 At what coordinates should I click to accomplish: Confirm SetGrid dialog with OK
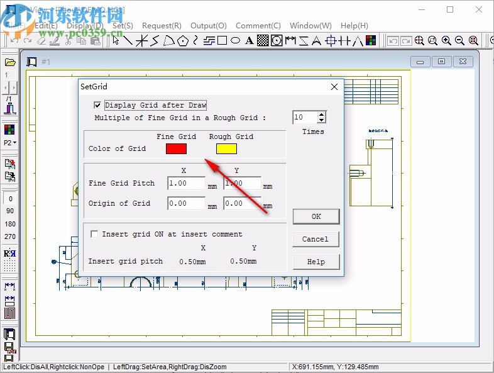[316, 216]
